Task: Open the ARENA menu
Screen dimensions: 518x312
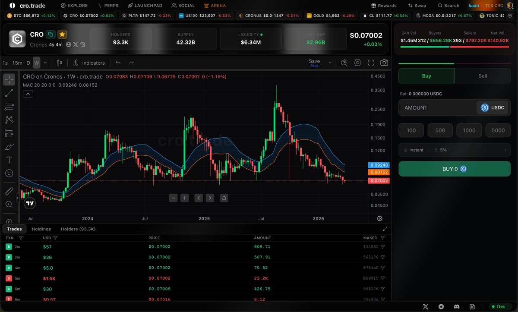Action: point(215,6)
